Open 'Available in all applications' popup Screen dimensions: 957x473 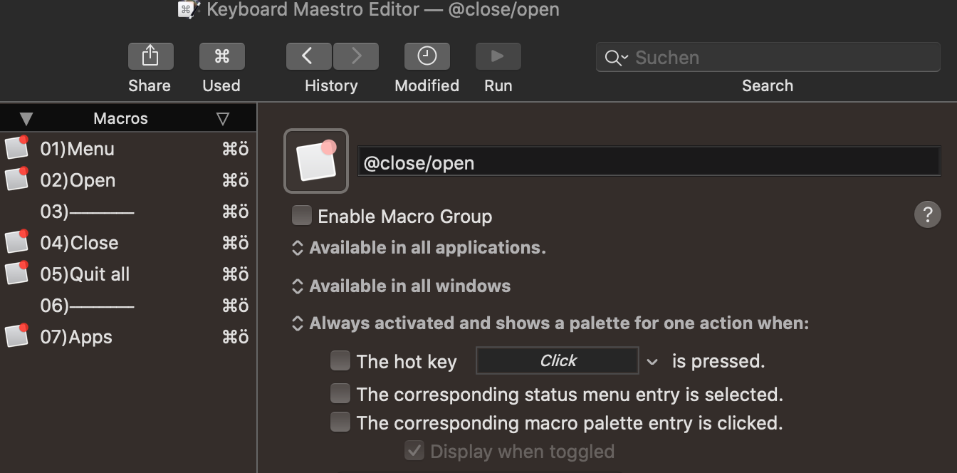pyautogui.click(x=419, y=248)
